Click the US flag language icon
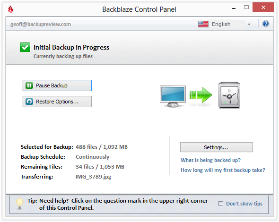Image resolution: width=279 pixels, height=222 pixels. [203, 24]
